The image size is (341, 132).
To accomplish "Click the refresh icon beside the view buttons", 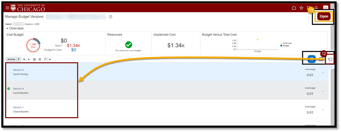I will 330,59.
